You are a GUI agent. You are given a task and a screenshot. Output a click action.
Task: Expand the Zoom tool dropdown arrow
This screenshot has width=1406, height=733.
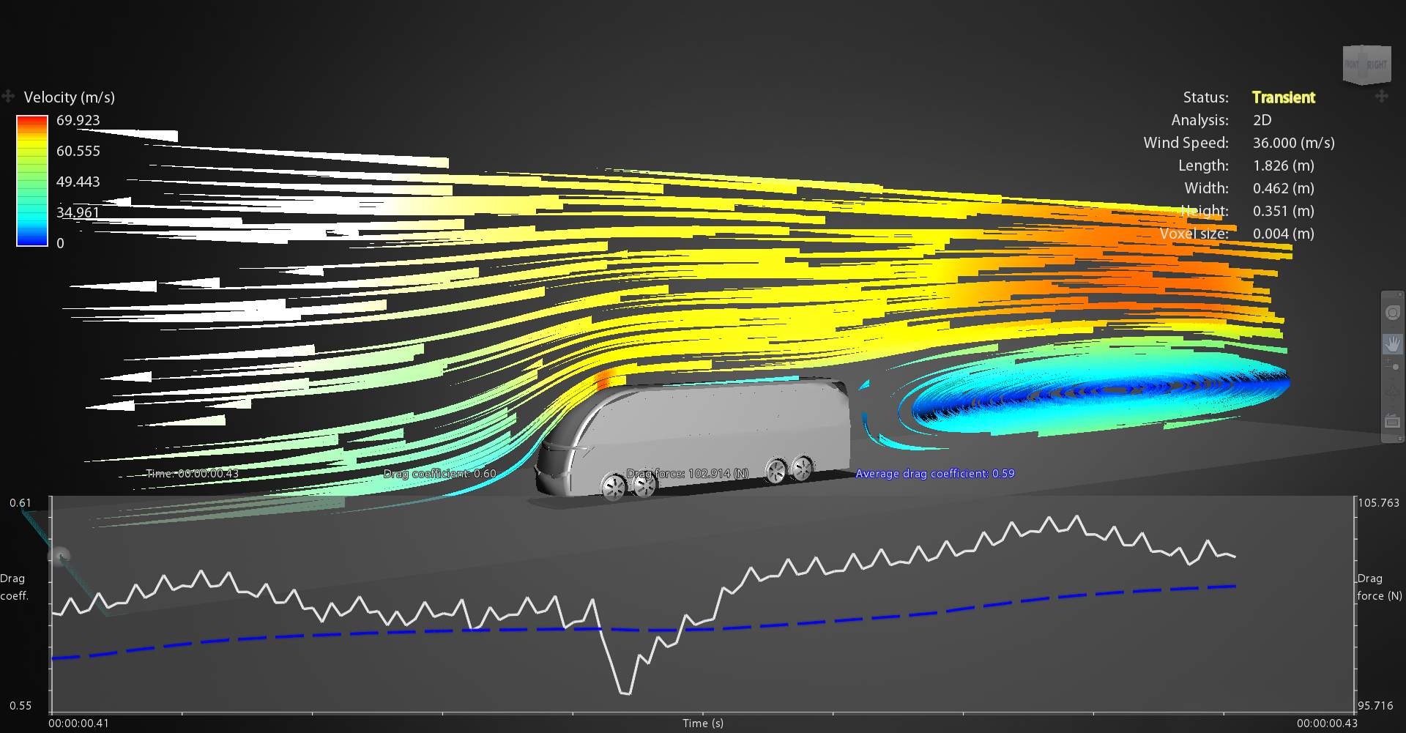1392,377
